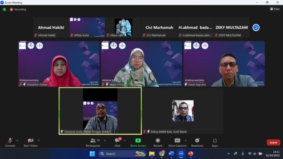This screenshot has height=159, width=283.
Task: Click Zubaidah Pohan video tile
Action: tap(58, 64)
